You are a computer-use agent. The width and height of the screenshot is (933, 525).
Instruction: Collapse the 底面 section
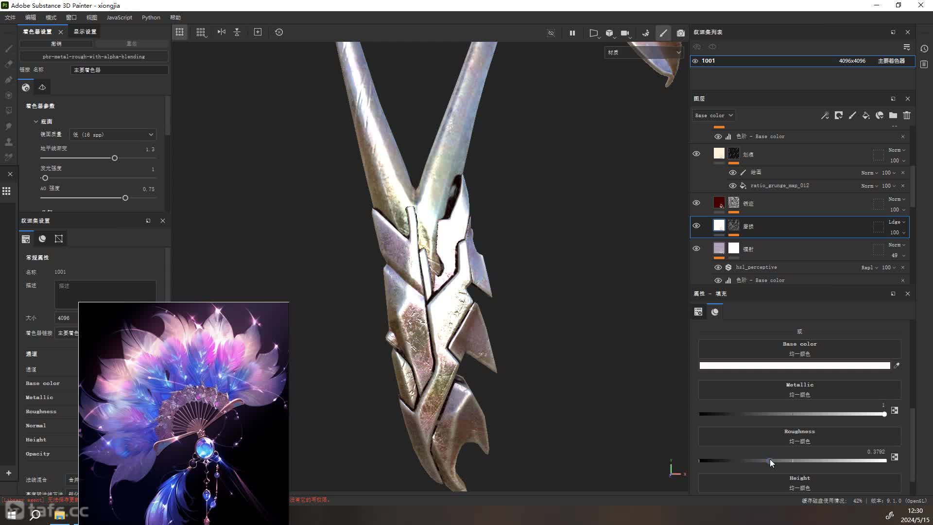(x=36, y=122)
